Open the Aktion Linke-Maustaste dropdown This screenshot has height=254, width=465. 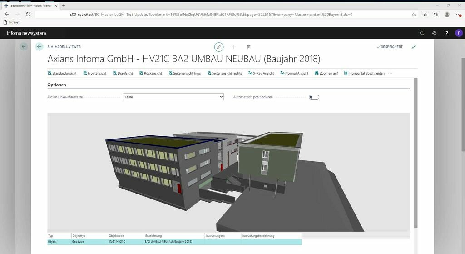(173, 97)
